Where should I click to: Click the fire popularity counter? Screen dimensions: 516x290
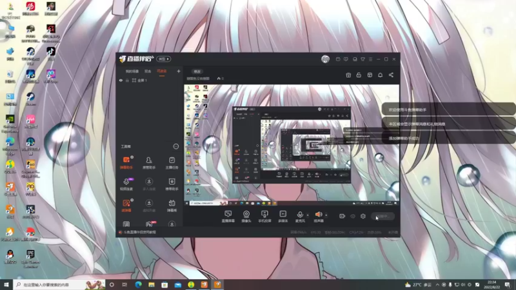coord(220,79)
